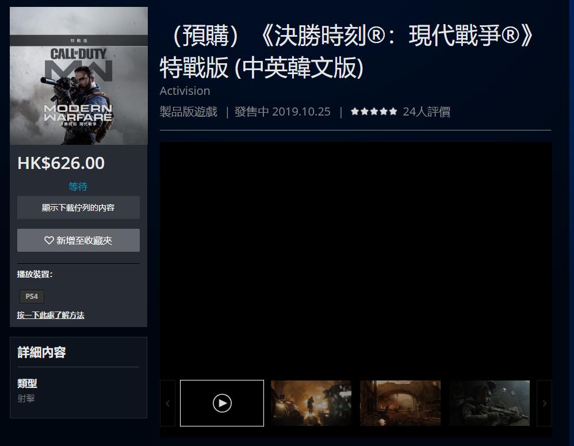
Task: Click the heart icon on the favorites button
Action: point(49,240)
